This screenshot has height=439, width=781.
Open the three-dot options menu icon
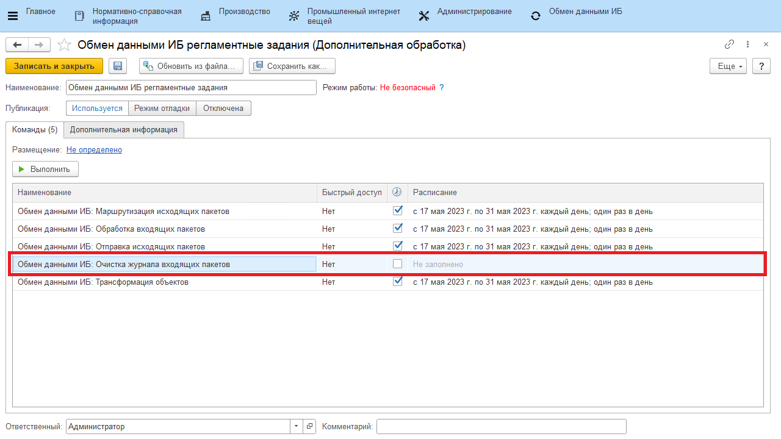748,45
